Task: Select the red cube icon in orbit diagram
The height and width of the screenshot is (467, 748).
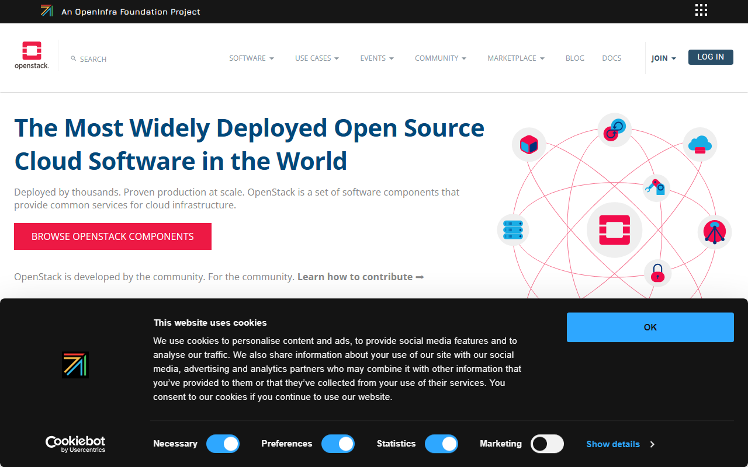Action: tap(529, 144)
